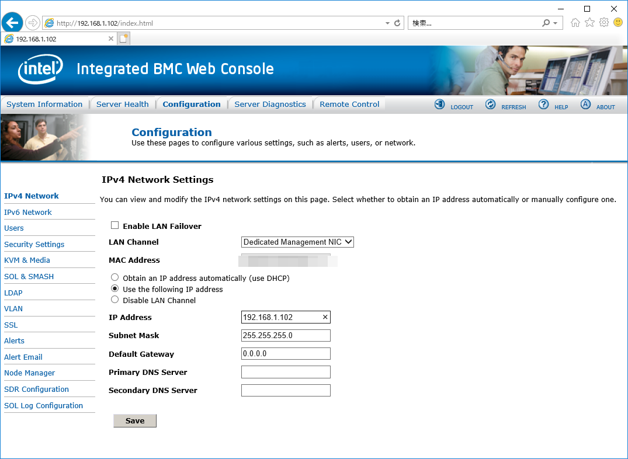Open SOL & SMASH in the sidebar
628x459 pixels.
coord(29,277)
